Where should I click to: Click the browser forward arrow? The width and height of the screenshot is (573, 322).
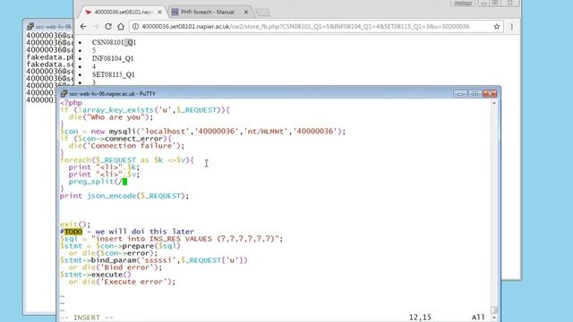pos(96,26)
